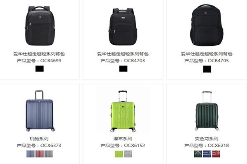
Task: Open the 瀑布系列 product title link
Action: [x=123, y=139]
